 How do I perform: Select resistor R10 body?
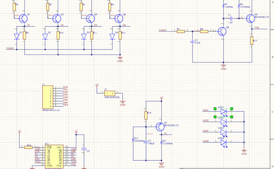tap(58, 35)
